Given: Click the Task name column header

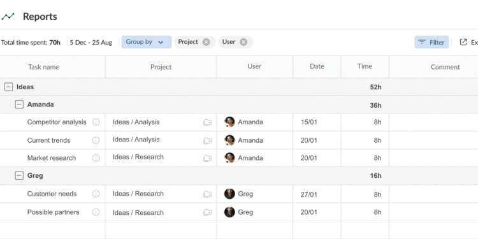Looking at the screenshot, I should coord(43,67).
